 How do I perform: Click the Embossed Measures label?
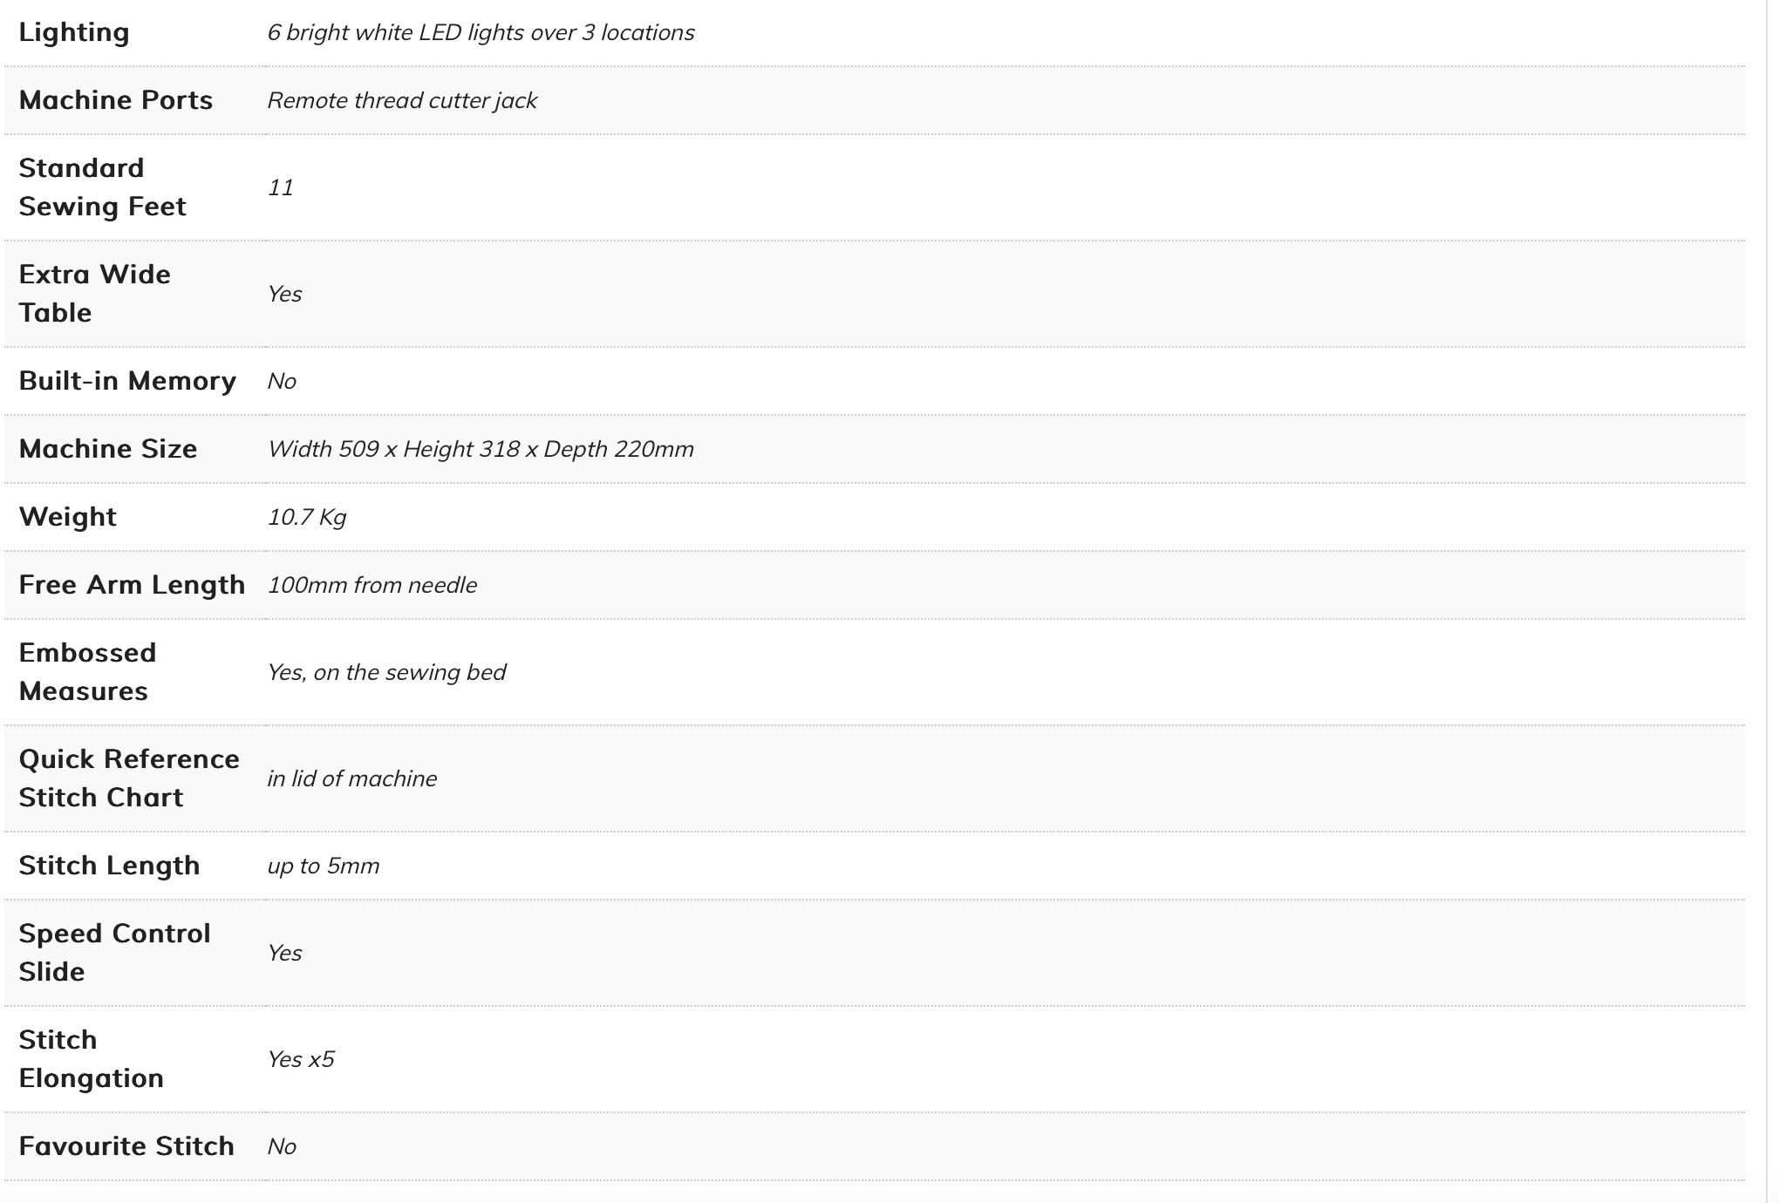88,672
